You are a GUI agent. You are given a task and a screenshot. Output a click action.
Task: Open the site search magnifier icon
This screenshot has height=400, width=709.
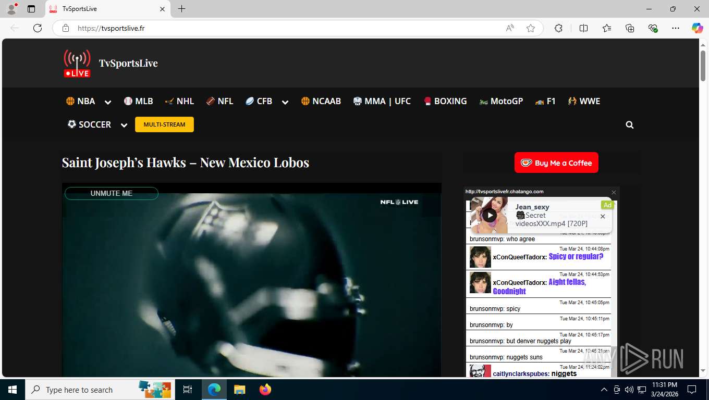point(630,125)
